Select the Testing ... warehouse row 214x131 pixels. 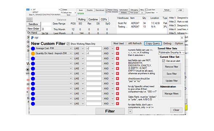coord(142,27)
